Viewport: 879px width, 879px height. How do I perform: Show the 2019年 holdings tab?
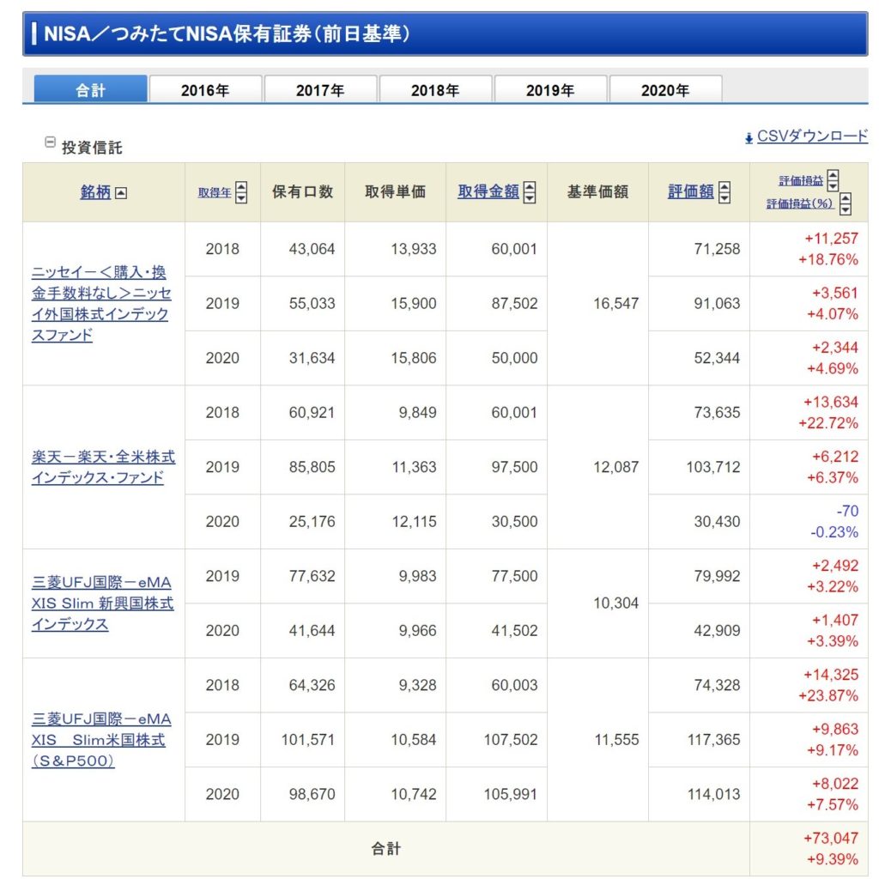[550, 90]
